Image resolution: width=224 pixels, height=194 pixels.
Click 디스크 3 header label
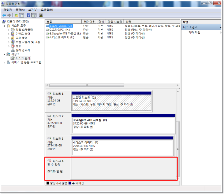tap(58, 139)
